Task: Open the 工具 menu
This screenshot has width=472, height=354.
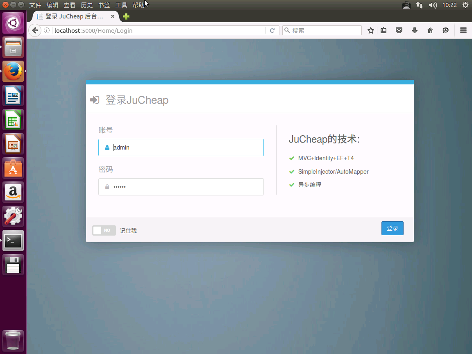Action: tap(121, 5)
